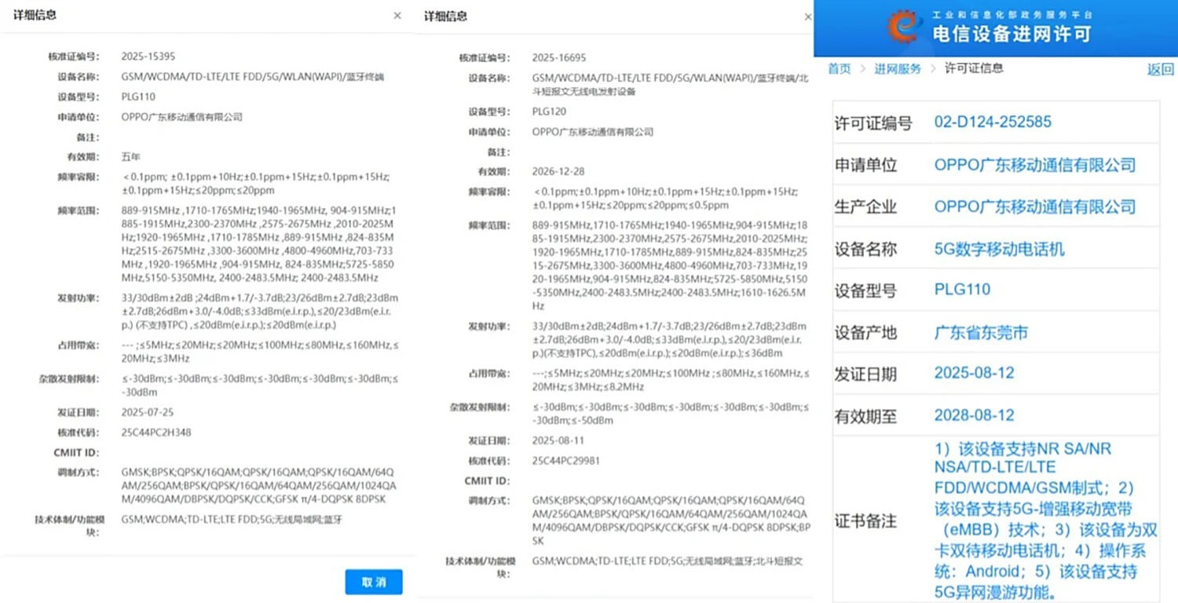Click the 频率范围 label in left dialog
1178x603 pixels.
click(x=78, y=211)
